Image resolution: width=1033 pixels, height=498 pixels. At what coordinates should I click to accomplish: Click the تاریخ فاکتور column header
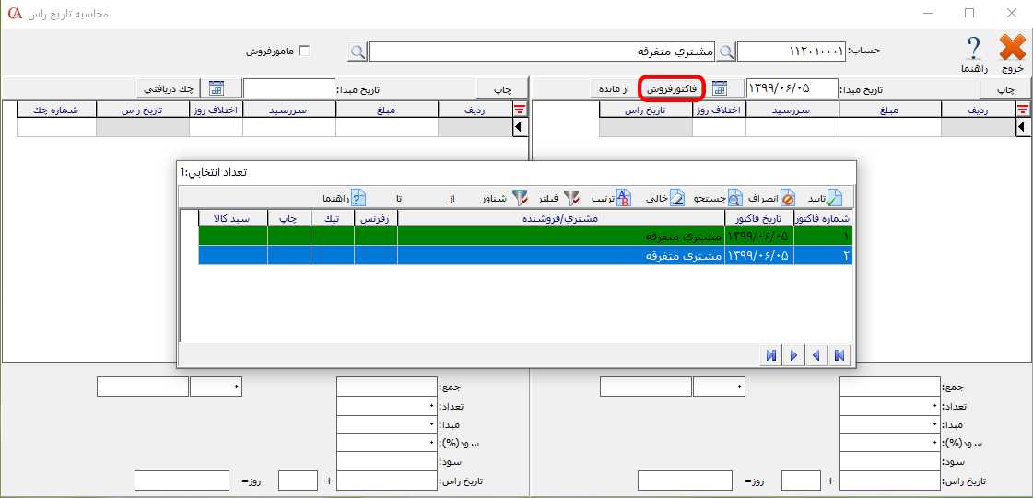click(759, 218)
